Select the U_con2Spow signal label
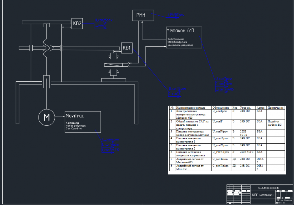Screen dimensions: 294x205 pyautogui.click(x=103, y=20)
